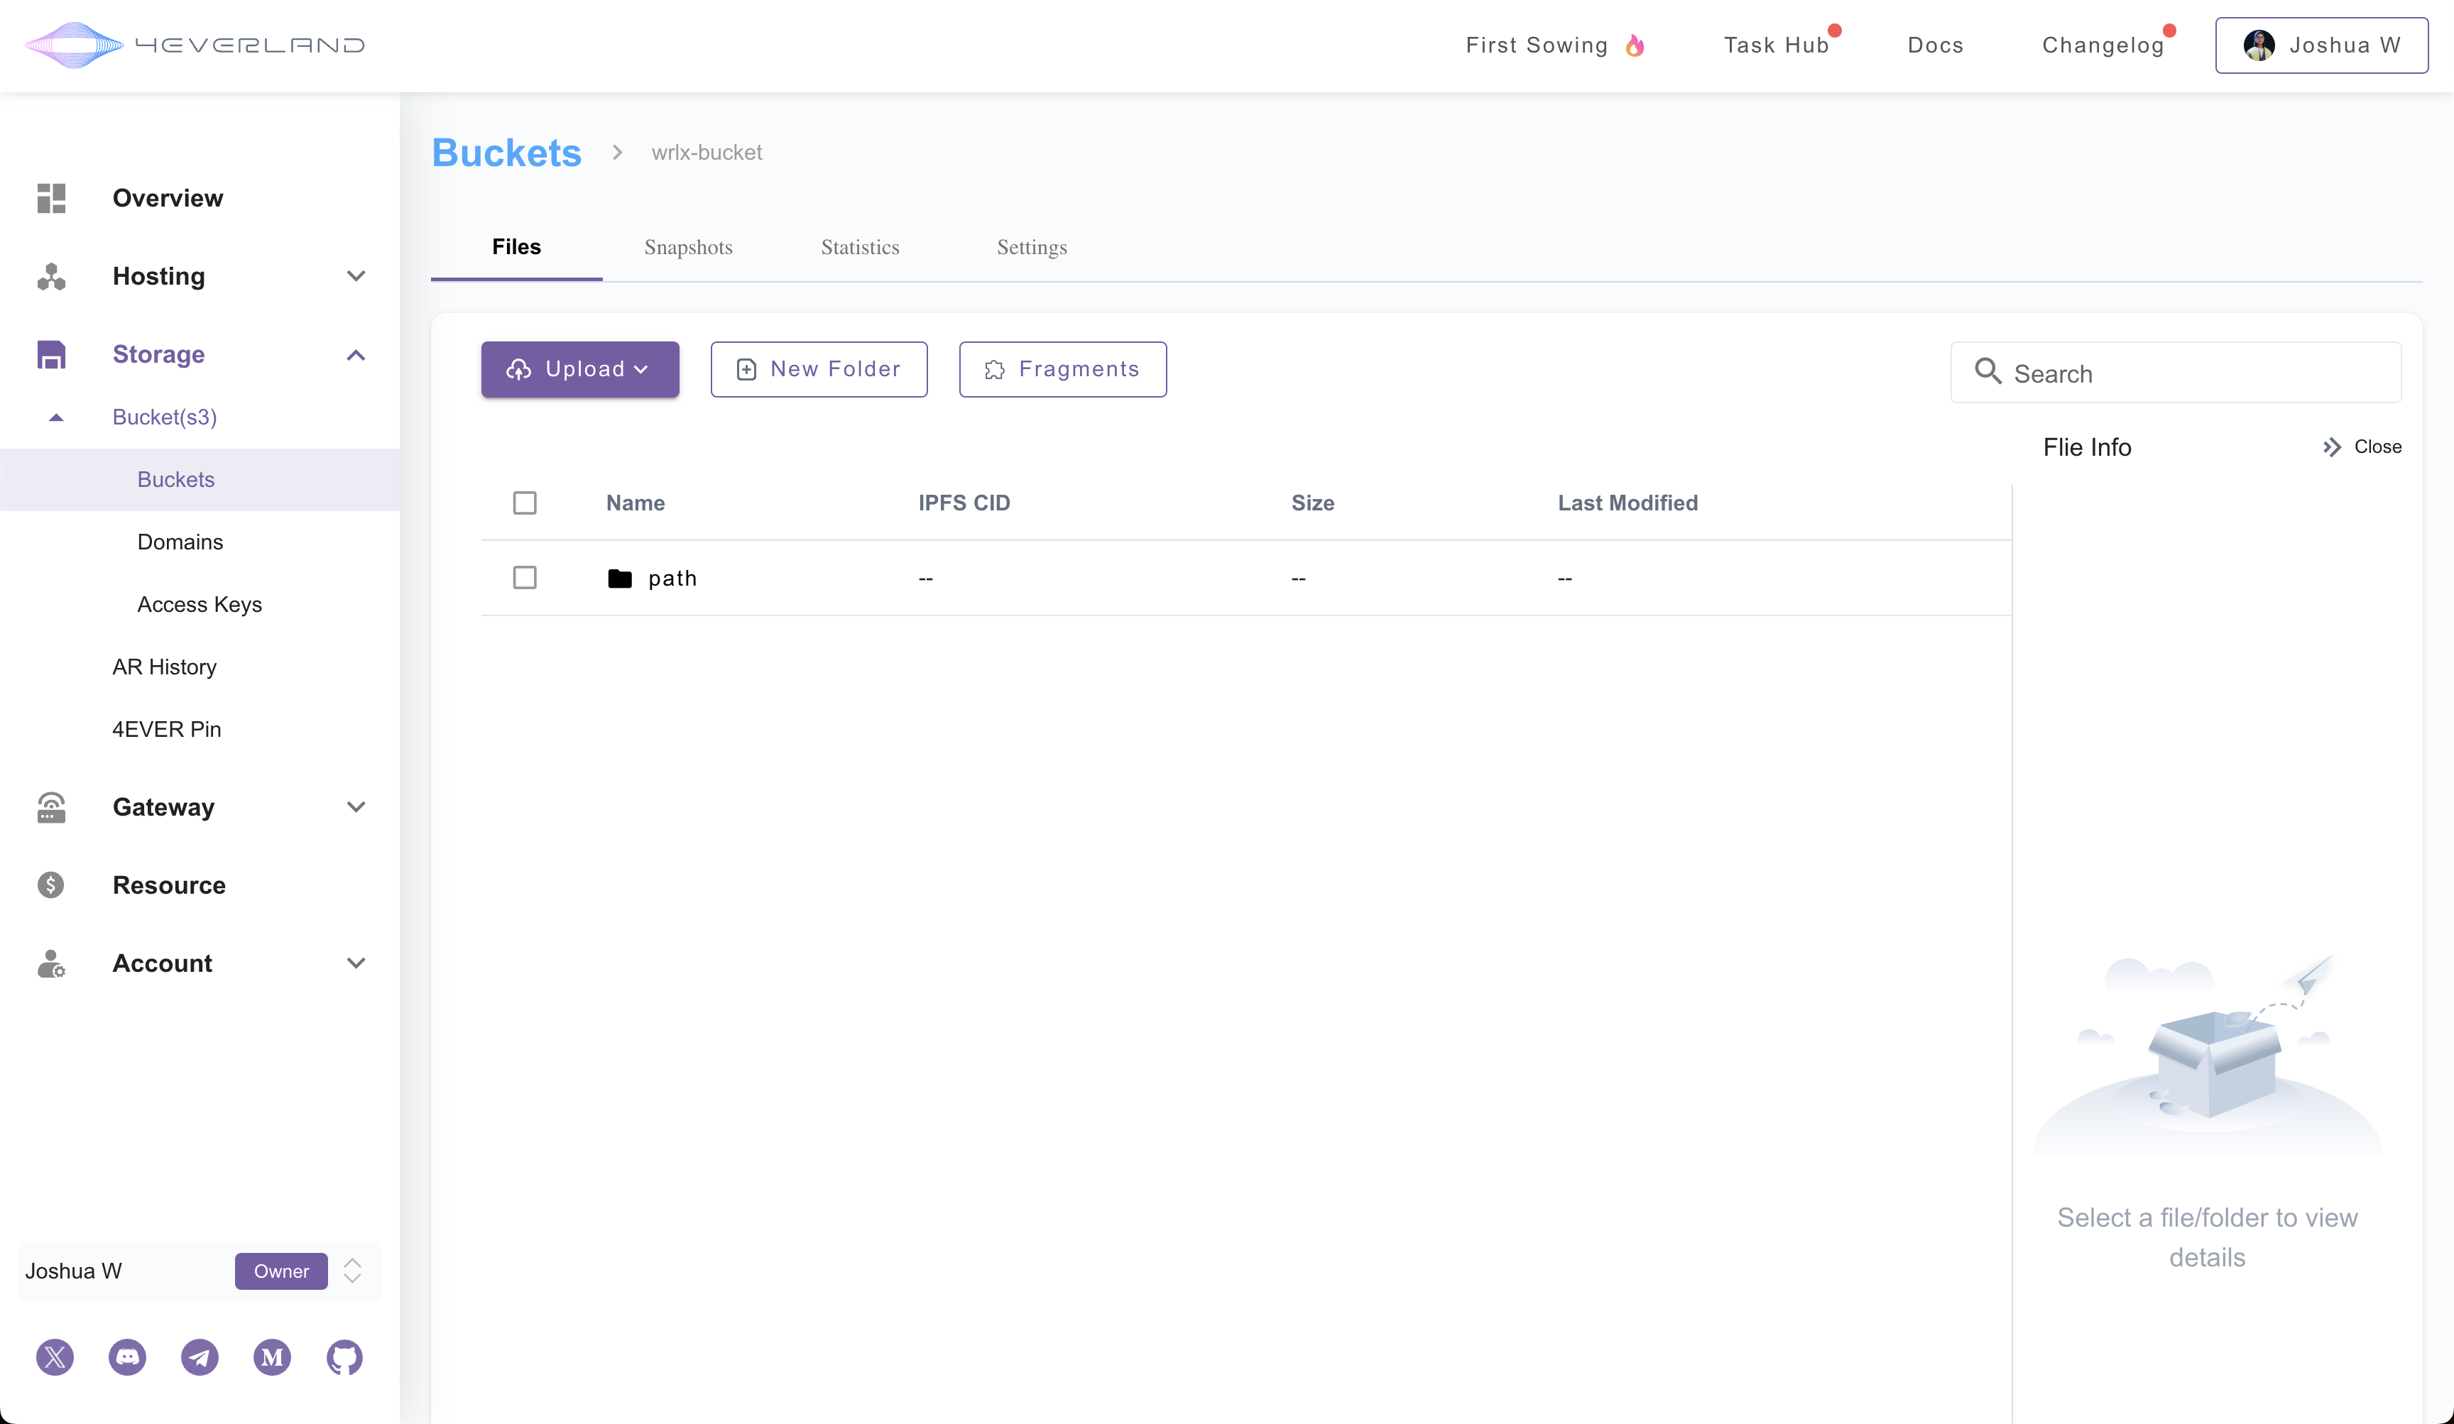
Task: Click the Resource dollar icon
Action: [x=50, y=884]
